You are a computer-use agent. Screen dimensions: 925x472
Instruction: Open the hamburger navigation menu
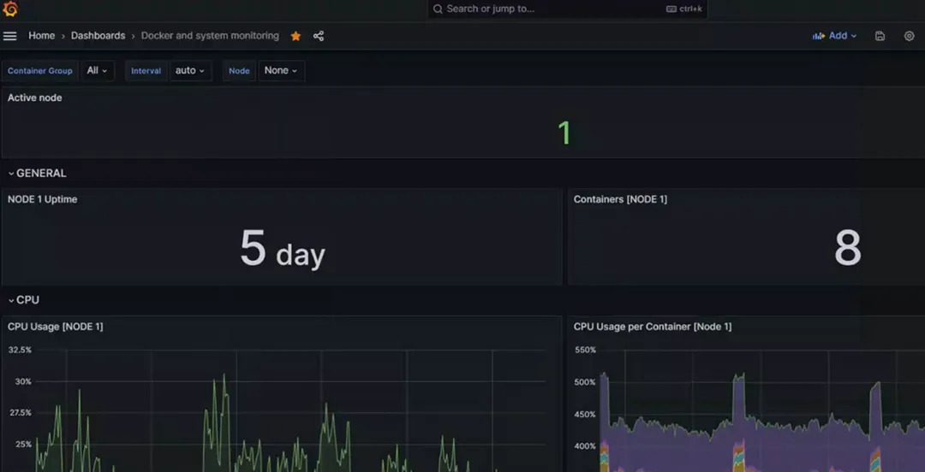9,36
